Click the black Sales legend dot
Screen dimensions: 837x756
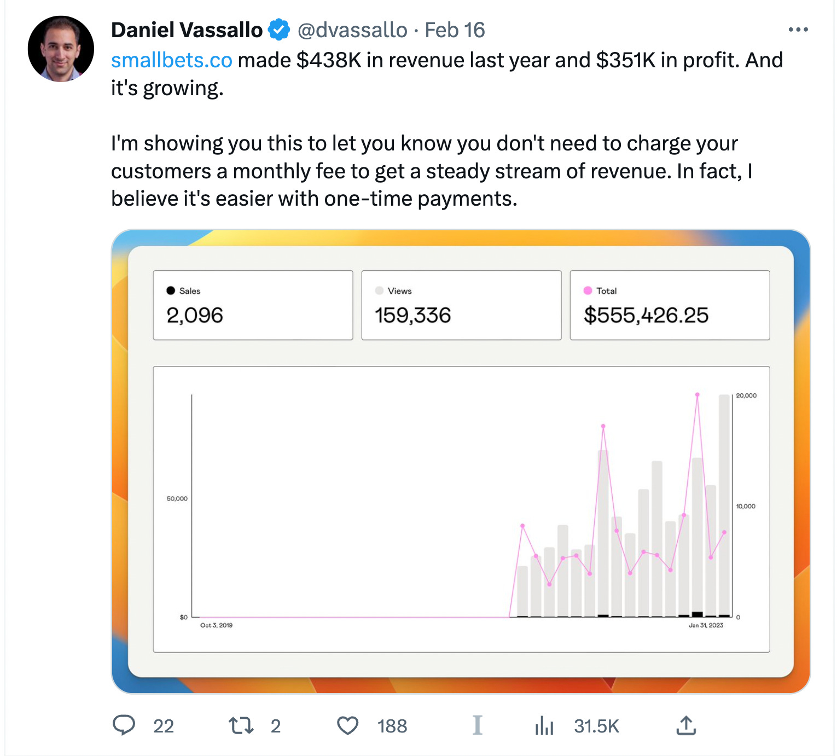[171, 290]
